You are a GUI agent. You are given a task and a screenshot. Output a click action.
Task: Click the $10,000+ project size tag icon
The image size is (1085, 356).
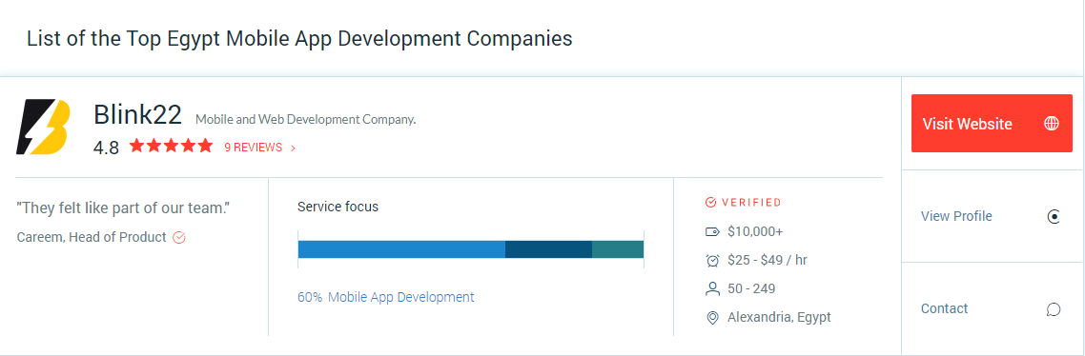[712, 231]
